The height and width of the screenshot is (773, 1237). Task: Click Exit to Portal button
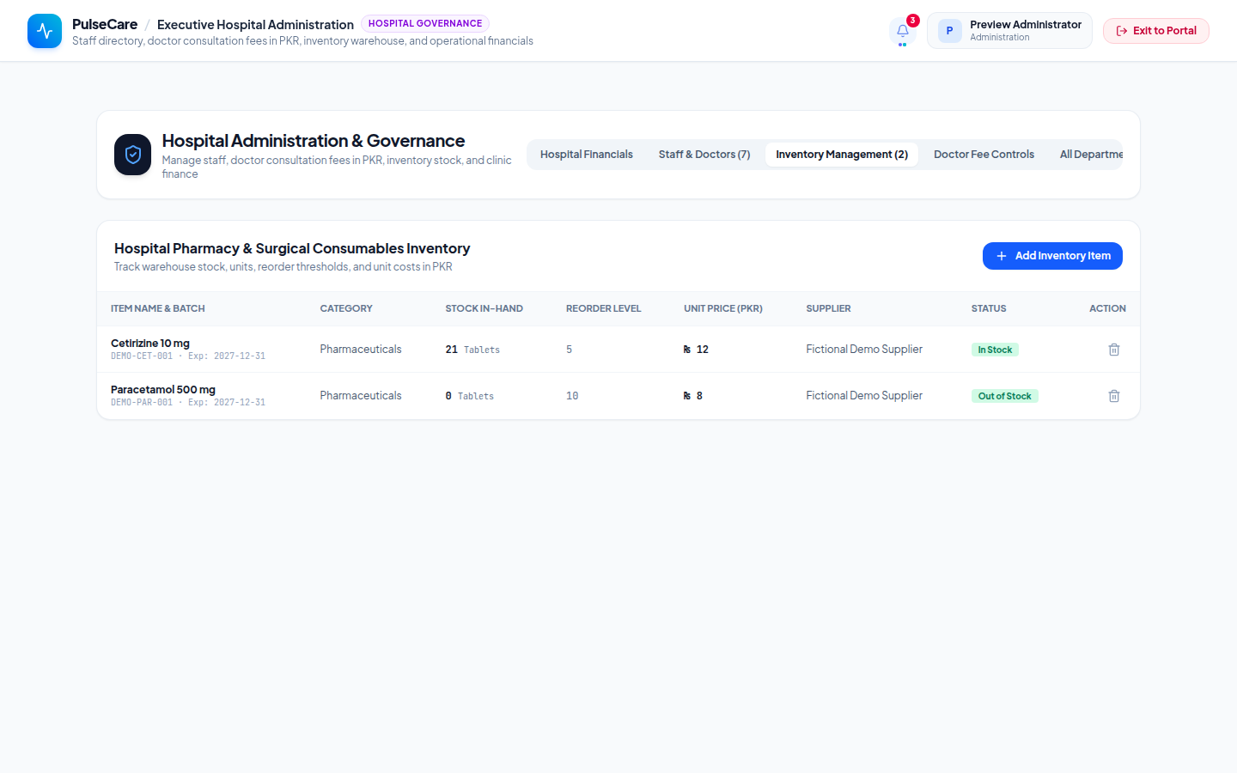point(1156,31)
